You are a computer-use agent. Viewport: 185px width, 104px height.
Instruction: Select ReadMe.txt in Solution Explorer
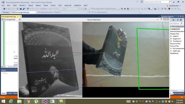click(174, 53)
